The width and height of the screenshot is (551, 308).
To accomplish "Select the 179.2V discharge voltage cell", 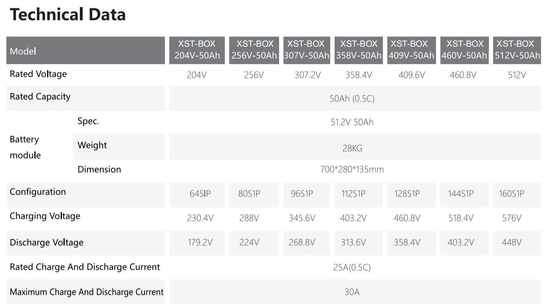I will click(x=200, y=243).
